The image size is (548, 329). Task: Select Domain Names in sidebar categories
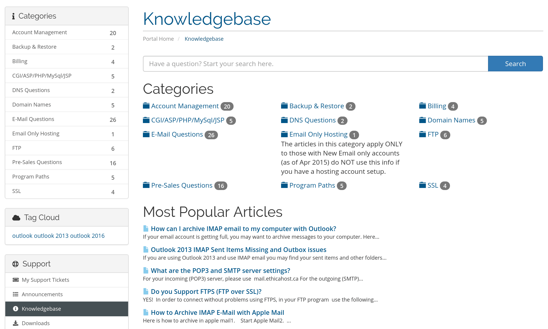tap(67, 105)
